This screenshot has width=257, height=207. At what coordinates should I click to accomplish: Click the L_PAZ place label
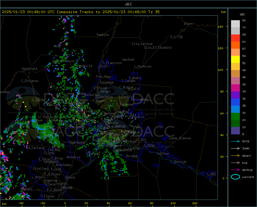click(212, 174)
